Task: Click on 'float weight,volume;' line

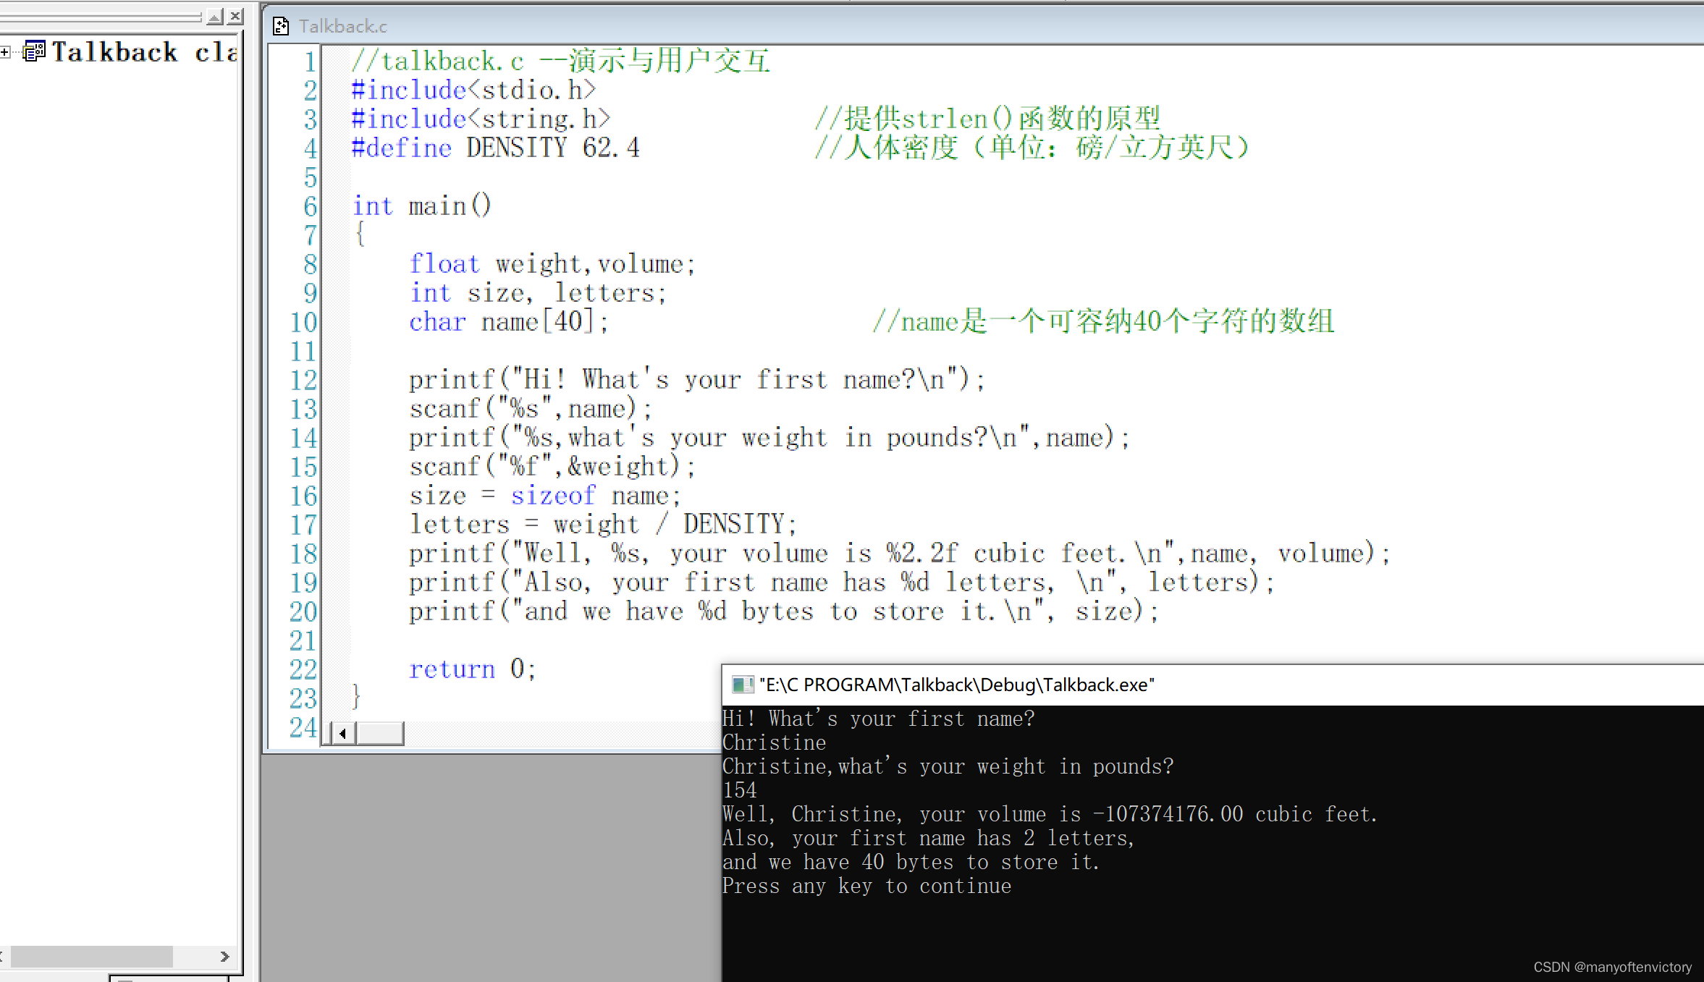Action: 552,264
